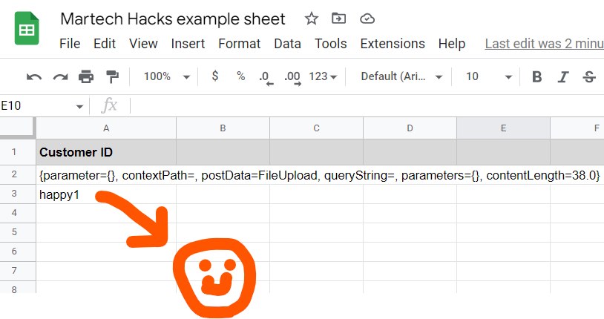
Task: Select row 7 header
Action: click(x=18, y=271)
